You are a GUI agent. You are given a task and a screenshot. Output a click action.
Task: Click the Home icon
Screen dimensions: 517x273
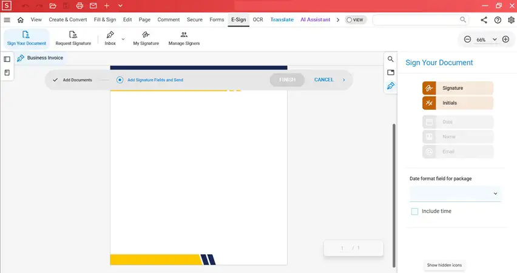21,20
